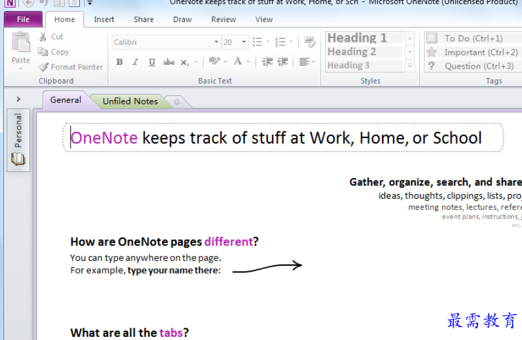Viewport: 522px width, 340px height.
Task: Open font color dropdown arrow
Action: pyautogui.click(x=248, y=62)
